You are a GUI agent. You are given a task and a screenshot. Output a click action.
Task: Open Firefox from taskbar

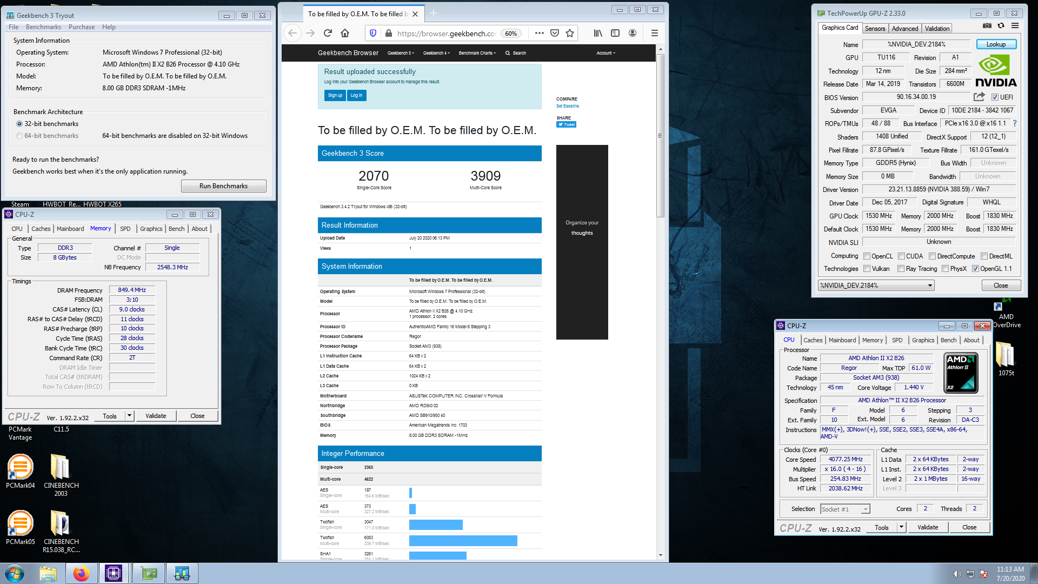81,573
